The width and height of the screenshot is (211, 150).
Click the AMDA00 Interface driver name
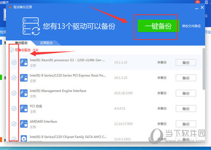(43, 122)
